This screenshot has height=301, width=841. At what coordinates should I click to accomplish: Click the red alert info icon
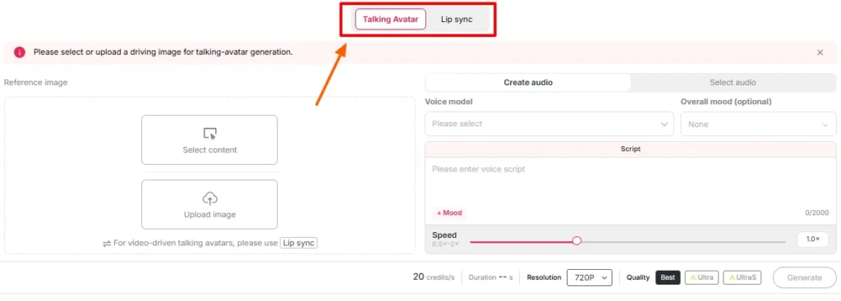pyautogui.click(x=20, y=52)
